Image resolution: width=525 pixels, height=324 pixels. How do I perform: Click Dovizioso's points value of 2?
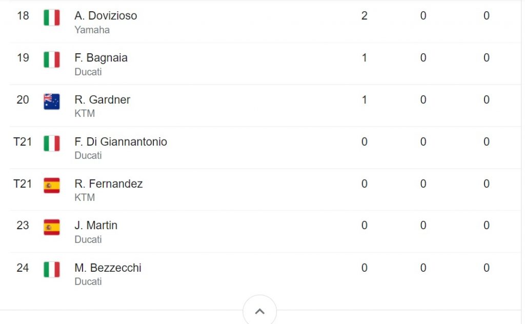tap(365, 16)
